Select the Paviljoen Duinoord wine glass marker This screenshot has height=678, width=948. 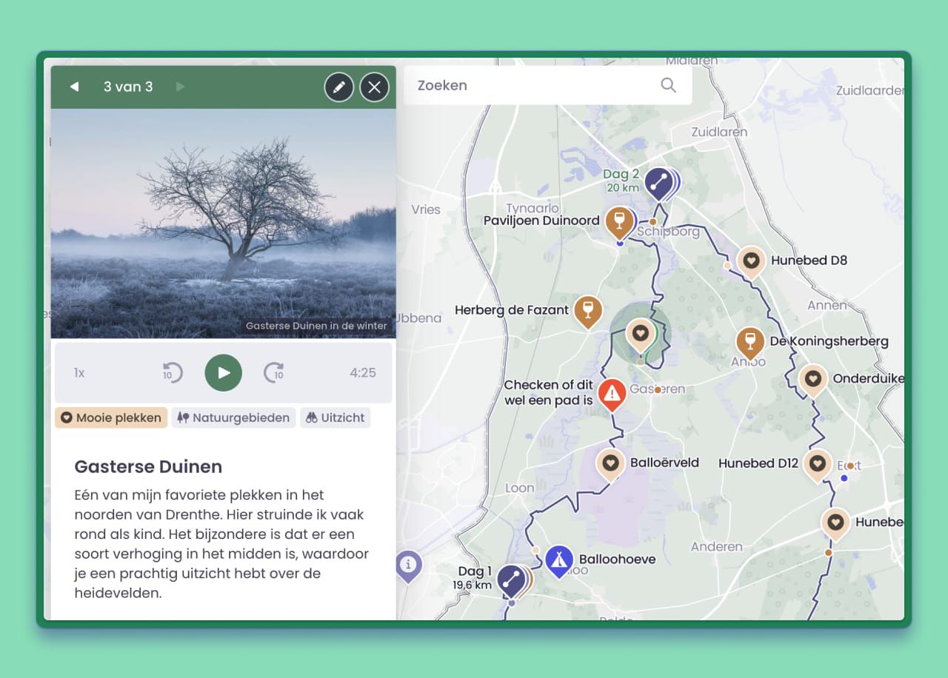619,220
